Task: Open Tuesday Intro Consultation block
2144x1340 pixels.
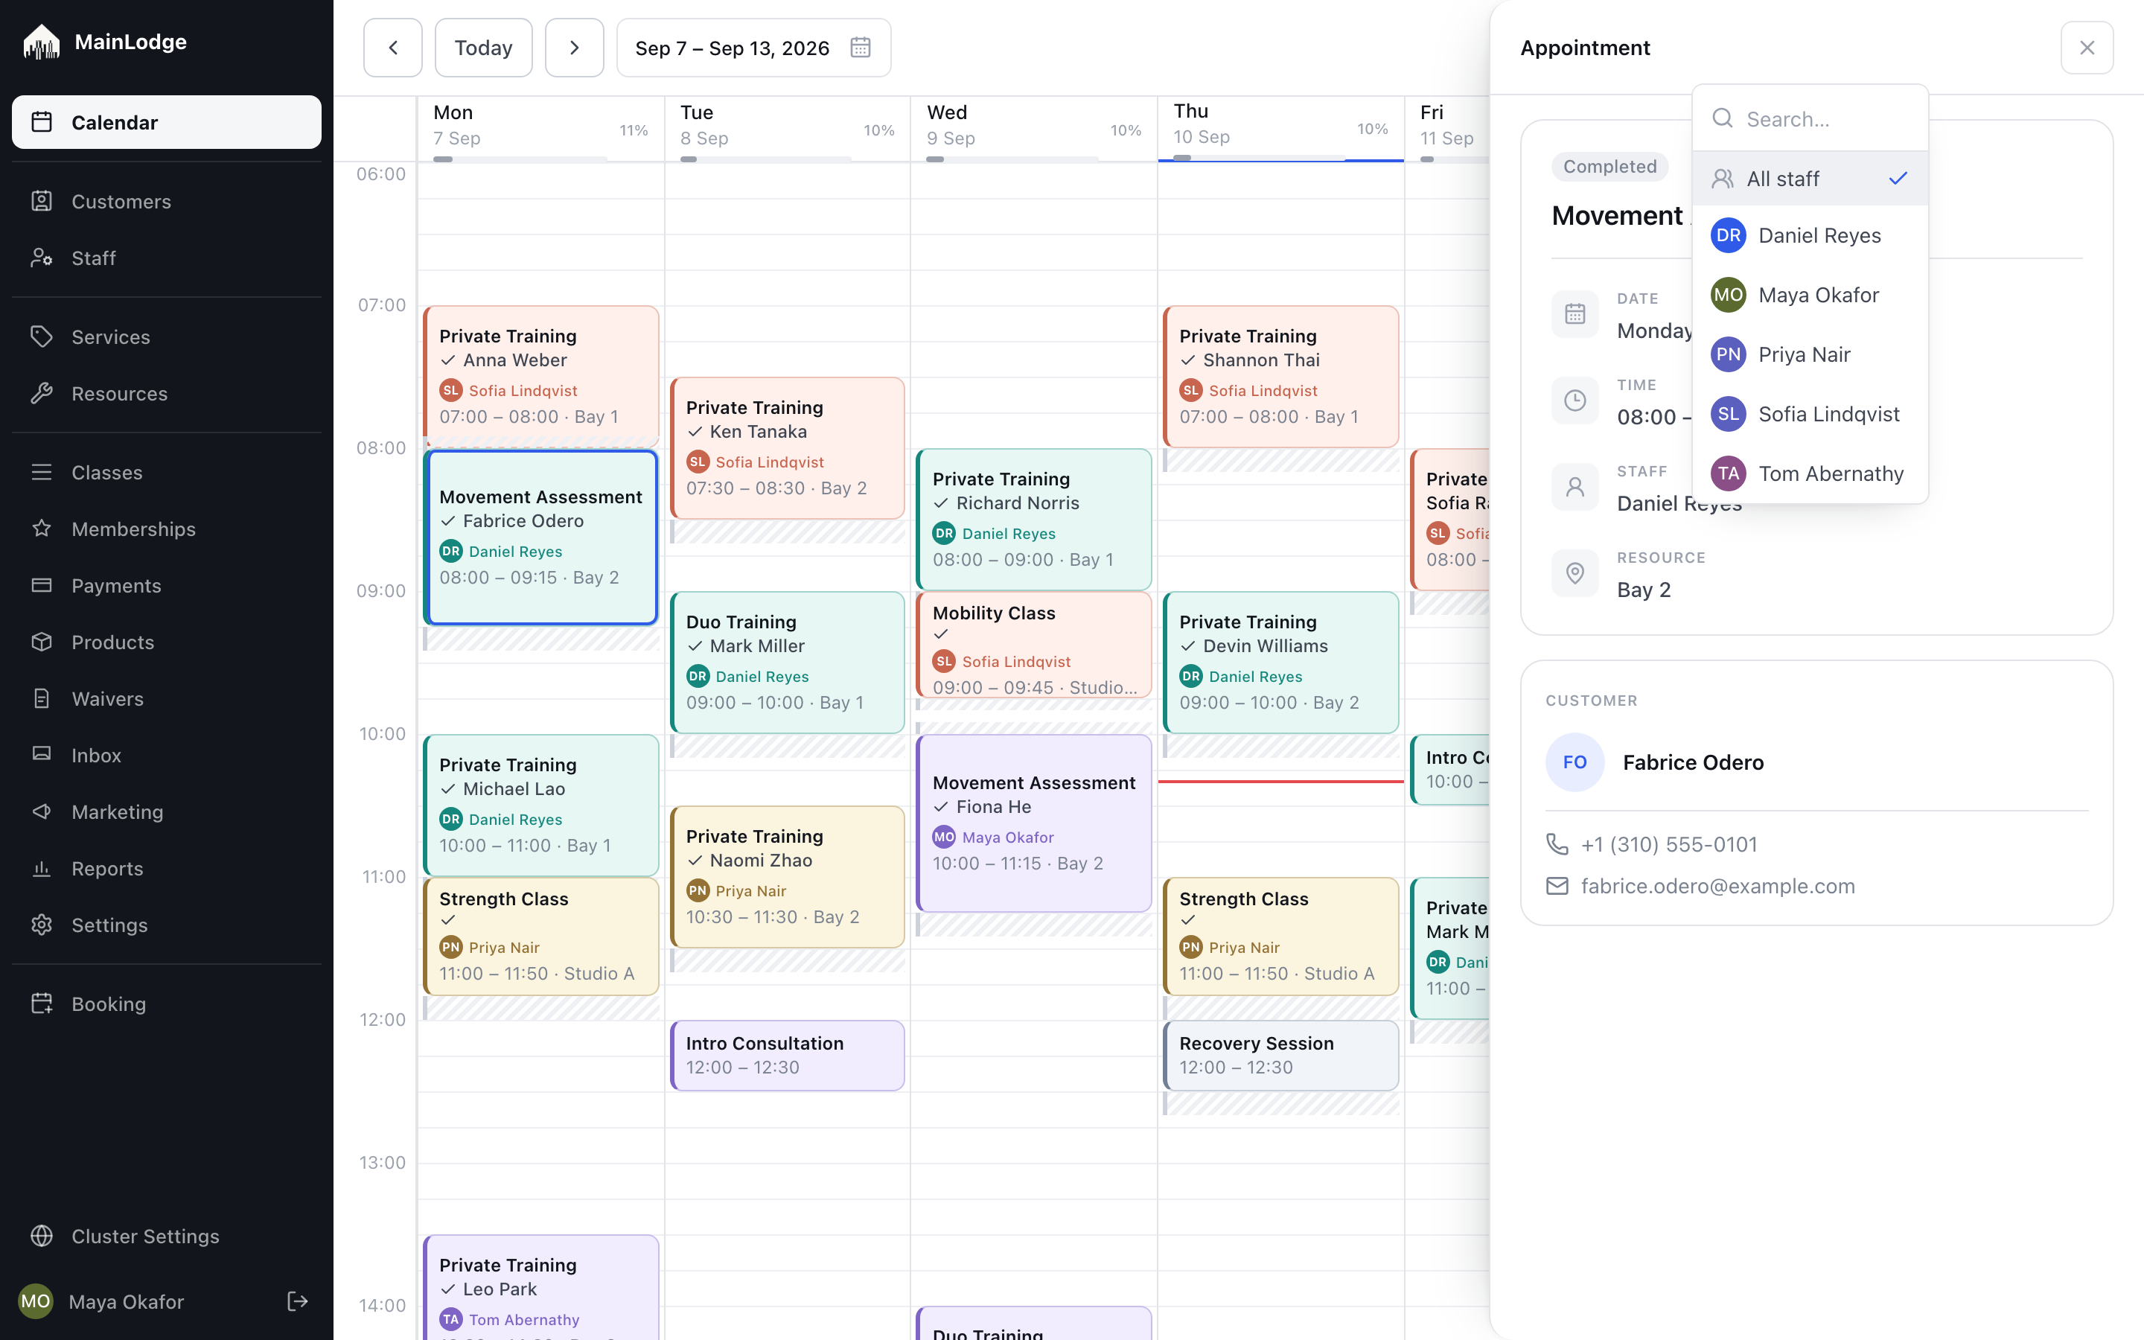Action: (x=788, y=1056)
